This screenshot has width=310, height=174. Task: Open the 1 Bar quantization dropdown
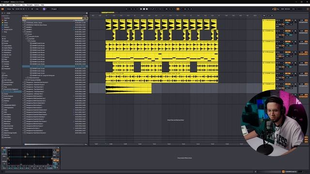click(37, 9)
